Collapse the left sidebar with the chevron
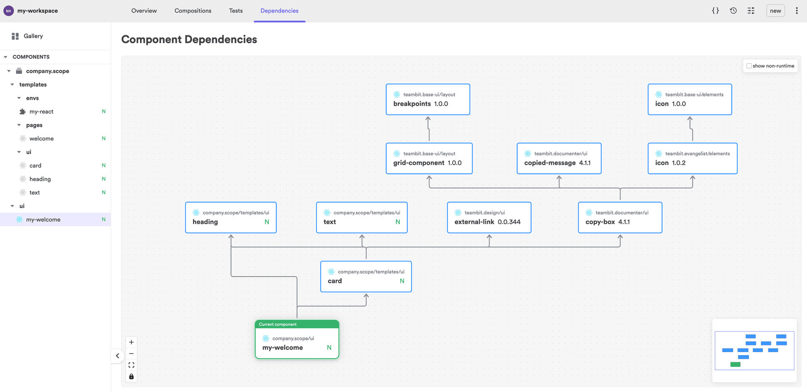 (117, 355)
